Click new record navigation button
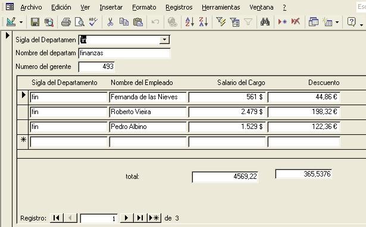This screenshot has width=366, height=227. [x=154, y=218]
